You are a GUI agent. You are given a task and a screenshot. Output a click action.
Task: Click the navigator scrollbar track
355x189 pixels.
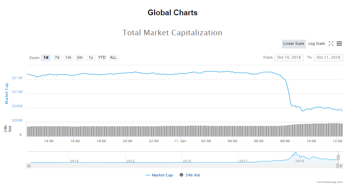coord(183,166)
